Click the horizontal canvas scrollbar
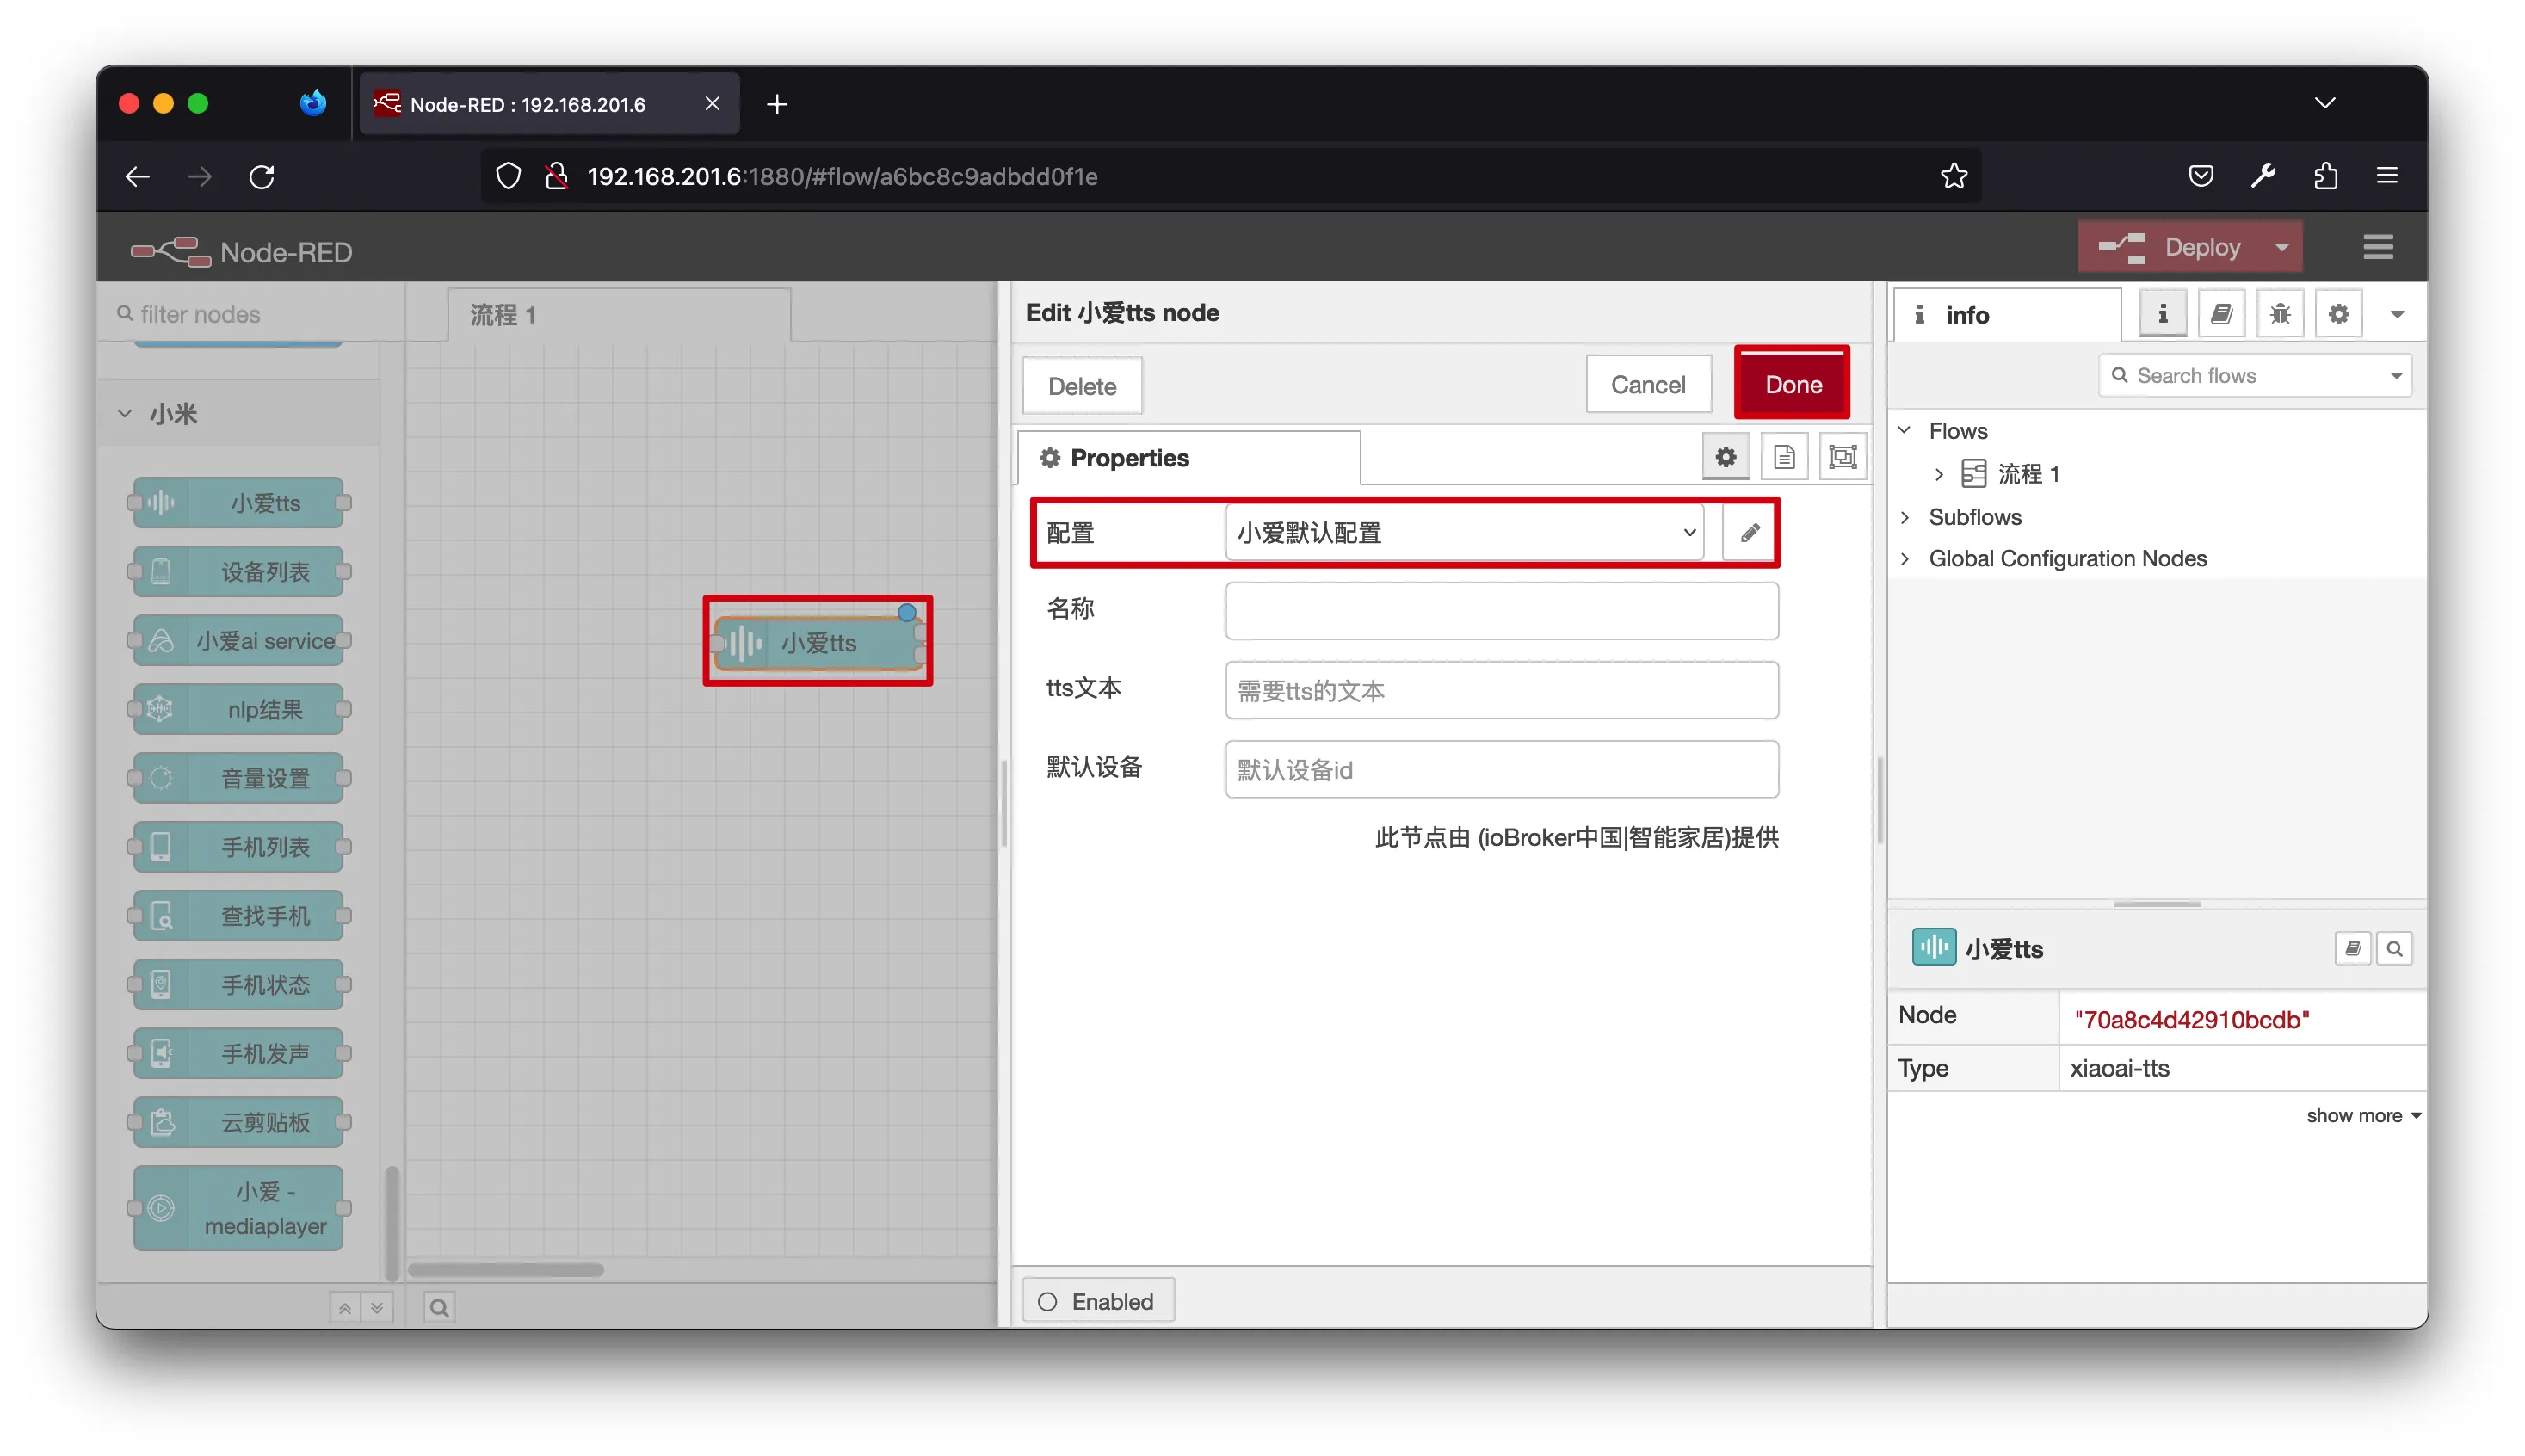This screenshot has width=2525, height=1456. 506,1270
